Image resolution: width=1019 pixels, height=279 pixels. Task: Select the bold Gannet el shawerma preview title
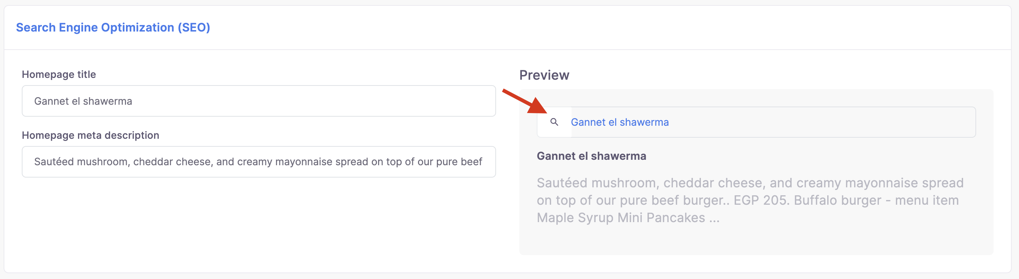pyautogui.click(x=591, y=156)
